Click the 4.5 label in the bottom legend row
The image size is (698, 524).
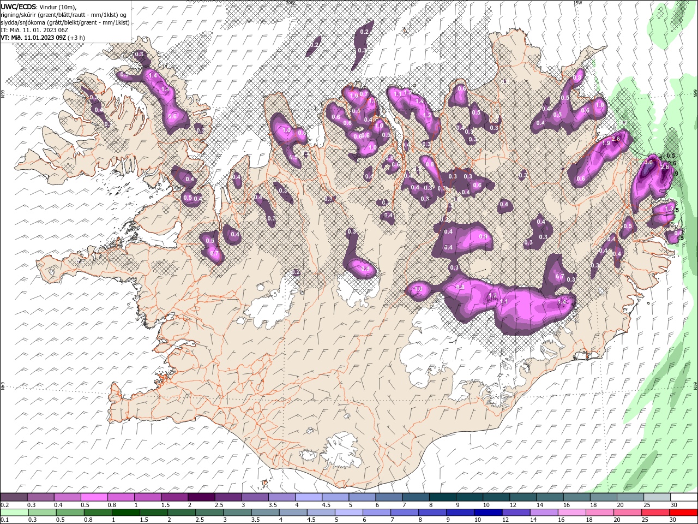point(311,520)
